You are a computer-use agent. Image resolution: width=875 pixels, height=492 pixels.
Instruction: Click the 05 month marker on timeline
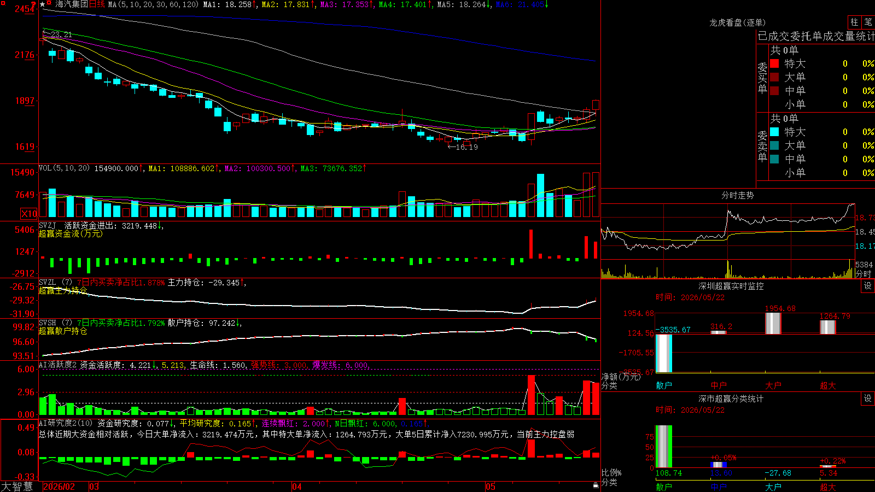tap(491, 487)
